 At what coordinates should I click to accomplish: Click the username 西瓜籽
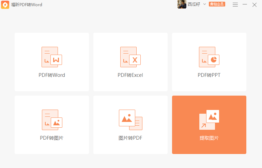194,4
